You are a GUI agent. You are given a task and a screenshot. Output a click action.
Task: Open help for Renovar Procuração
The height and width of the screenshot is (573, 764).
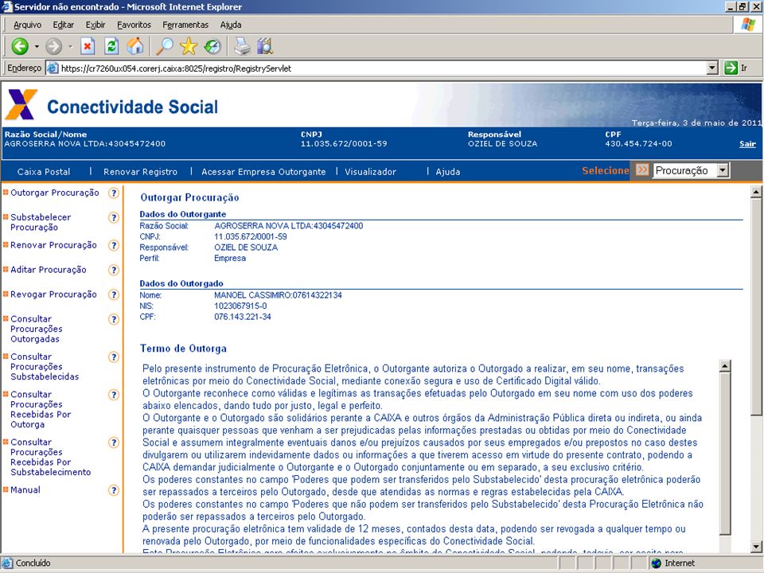click(x=114, y=245)
